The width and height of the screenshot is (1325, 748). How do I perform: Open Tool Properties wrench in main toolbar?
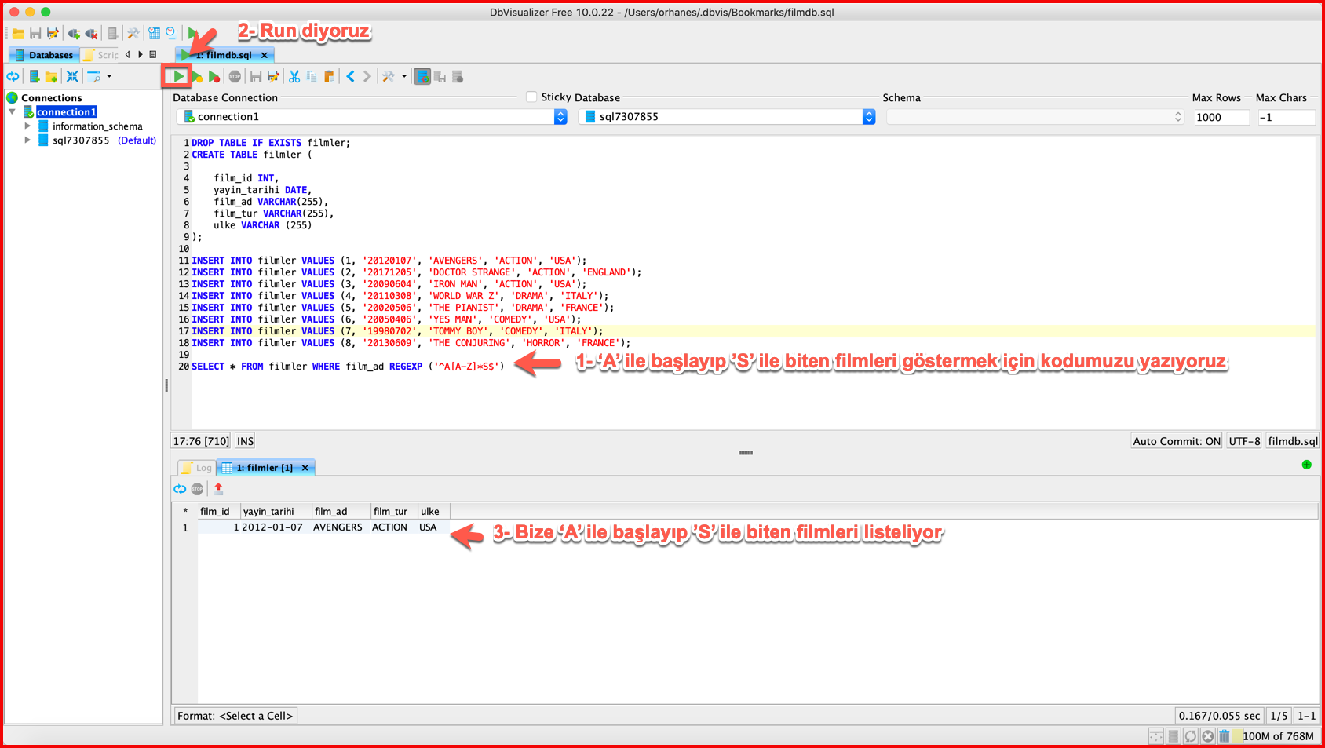click(x=133, y=34)
